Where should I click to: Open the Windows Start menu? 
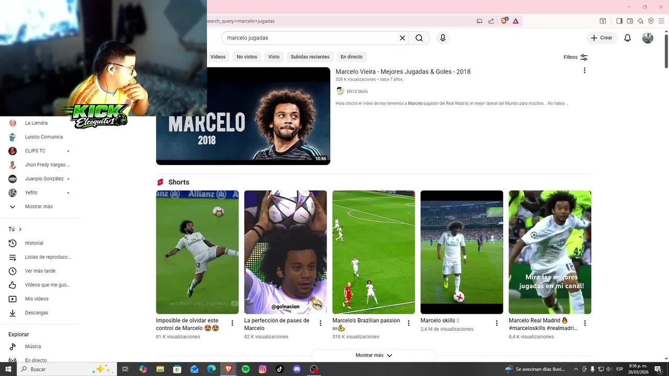point(8,369)
